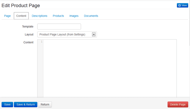This screenshot has height=109, width=190.
Task: Switch to the Page tab
Action: point(7,16)
